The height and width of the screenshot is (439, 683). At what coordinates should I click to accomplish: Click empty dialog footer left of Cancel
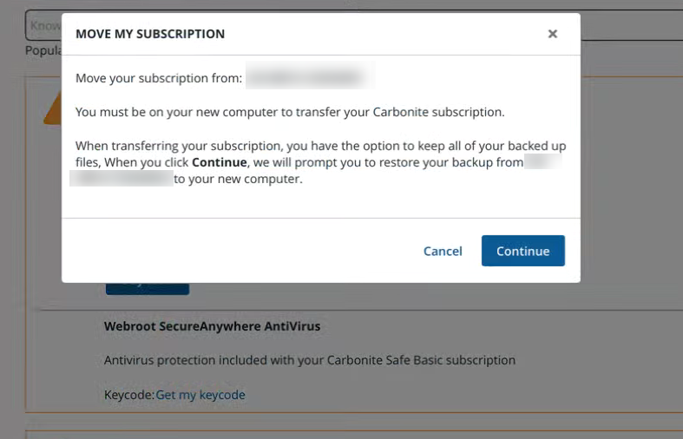[234, 251]
